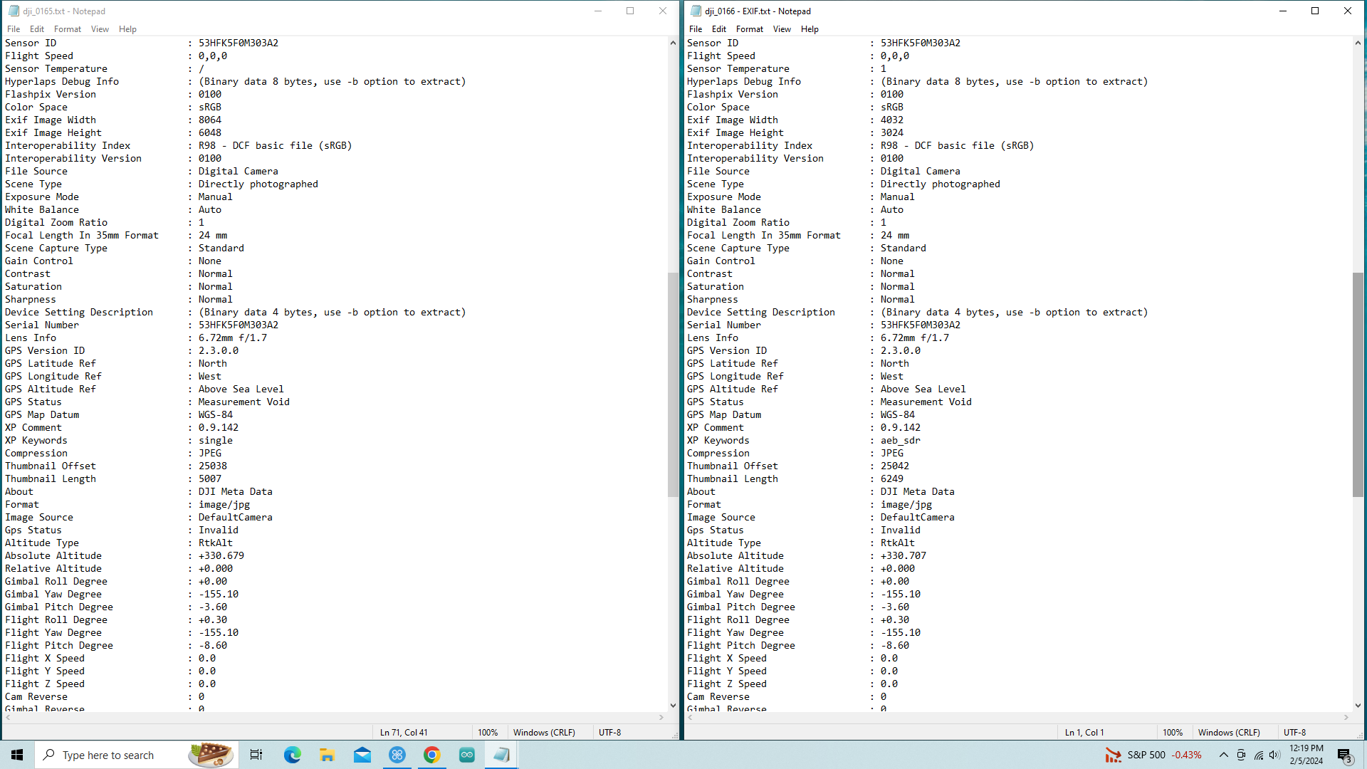Viewport: 1367px width, 769px height.
Task: Open the Arduino IDE taskbar icon
Action: [x=466, y=755]
